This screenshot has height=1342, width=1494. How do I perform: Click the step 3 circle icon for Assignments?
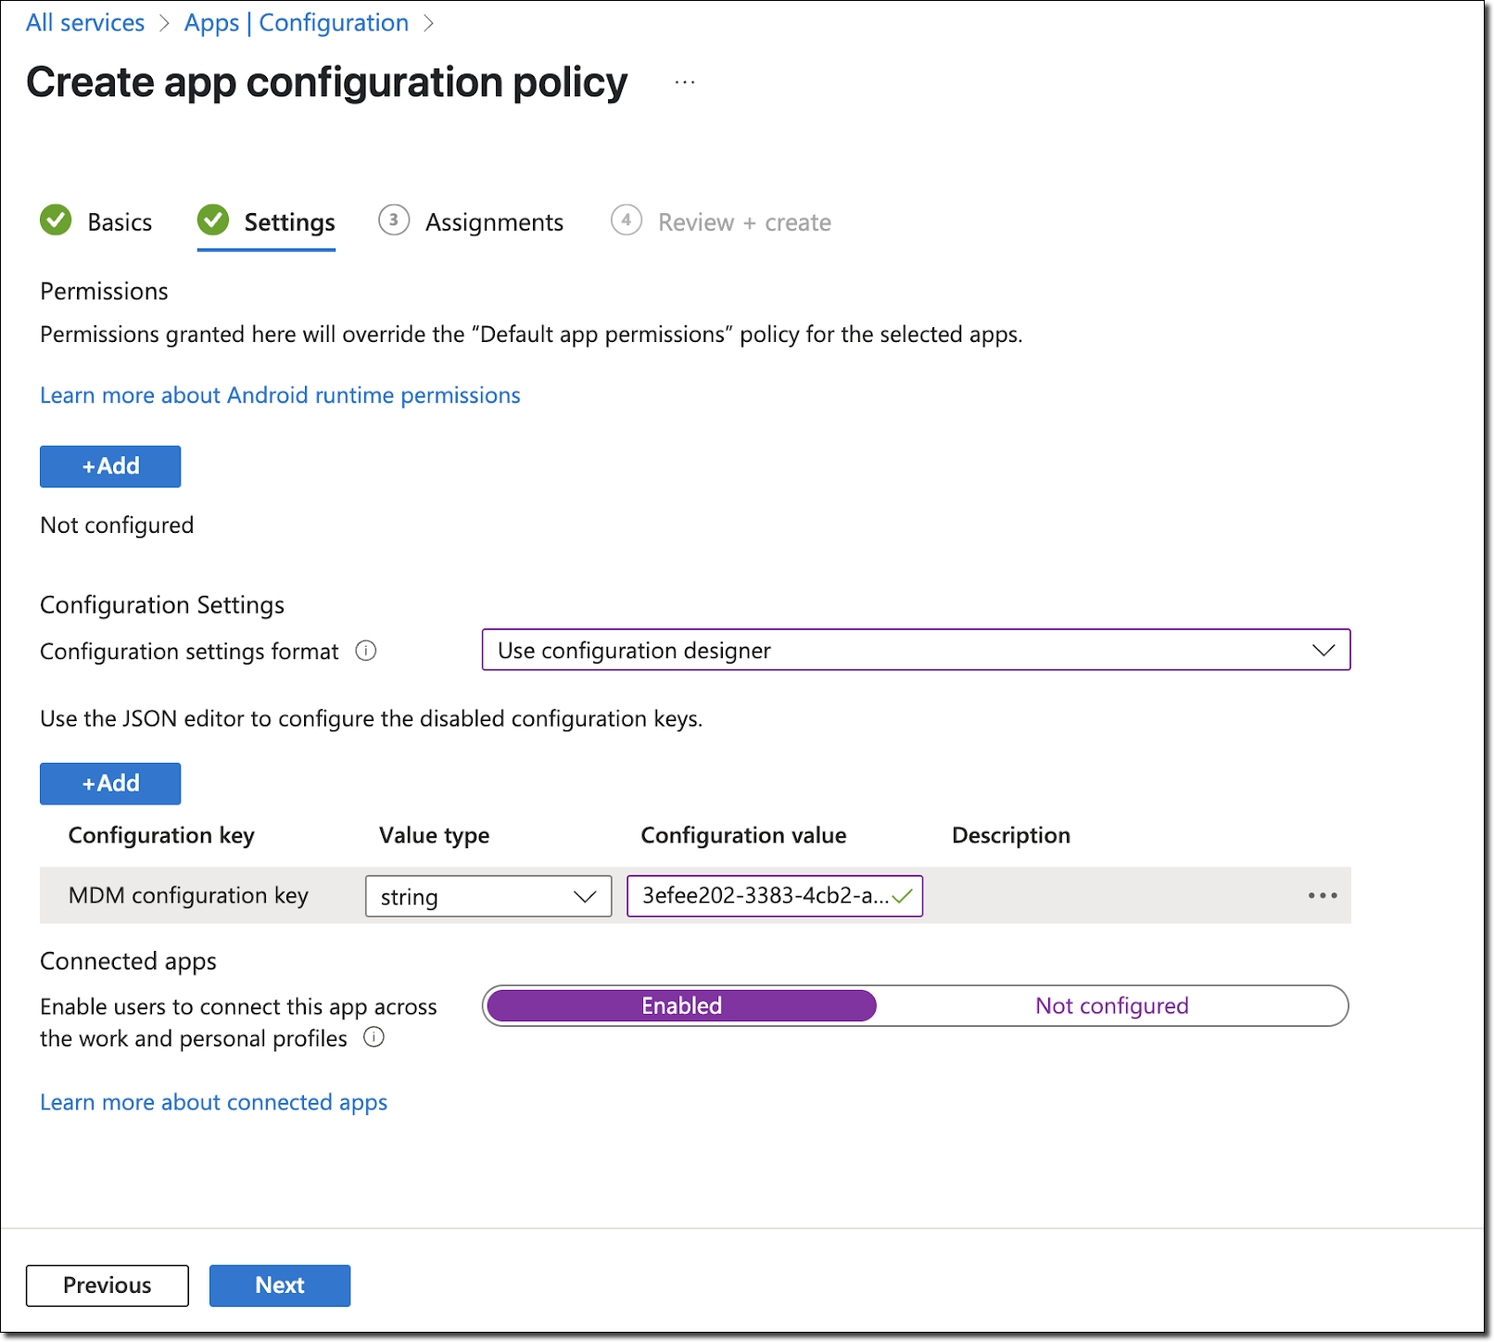point(394,221)
